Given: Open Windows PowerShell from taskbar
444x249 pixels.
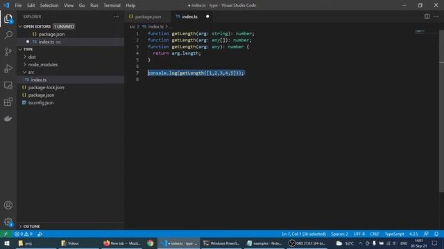Looking at the screenshot, I should click(x=221, y=243).
